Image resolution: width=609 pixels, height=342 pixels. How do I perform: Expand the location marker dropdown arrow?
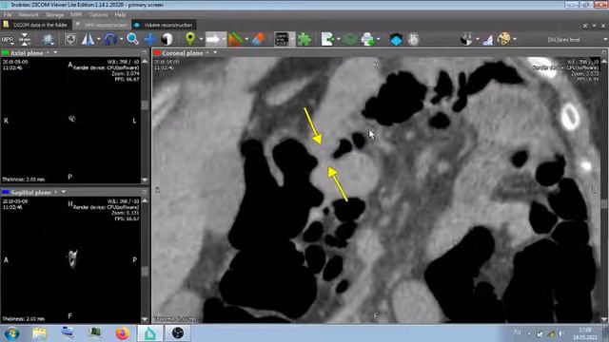[x=201, y=39]
